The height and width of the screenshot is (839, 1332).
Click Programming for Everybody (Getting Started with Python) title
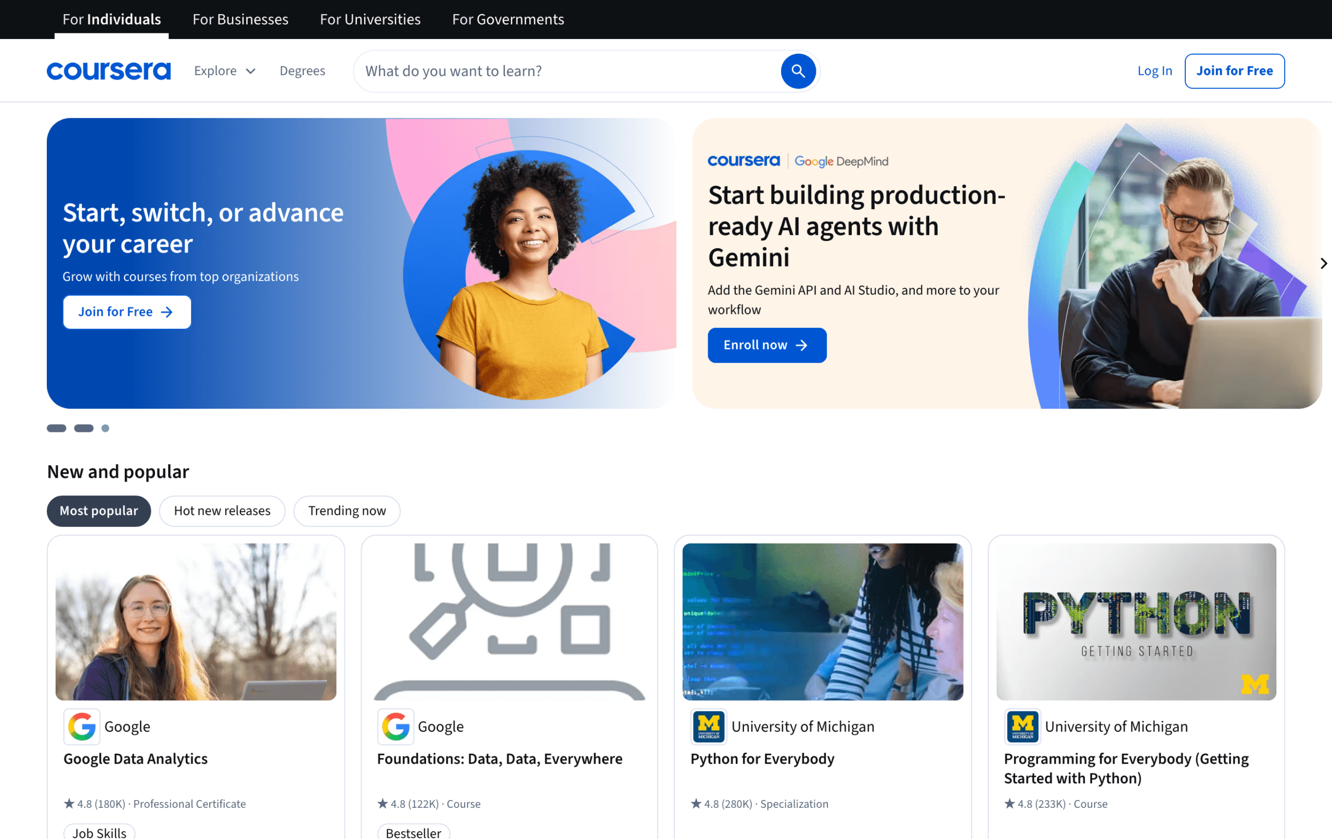1126,768
